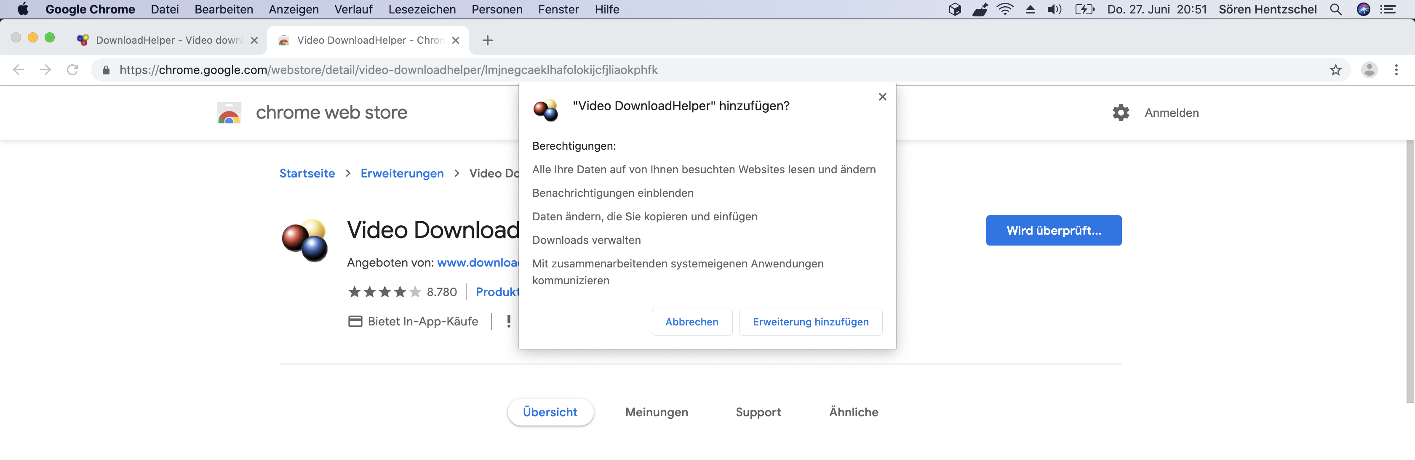Reload the page with the refresh icon
The height and width of the screenshot is (460, 1415).
click(x=72, y=70)
